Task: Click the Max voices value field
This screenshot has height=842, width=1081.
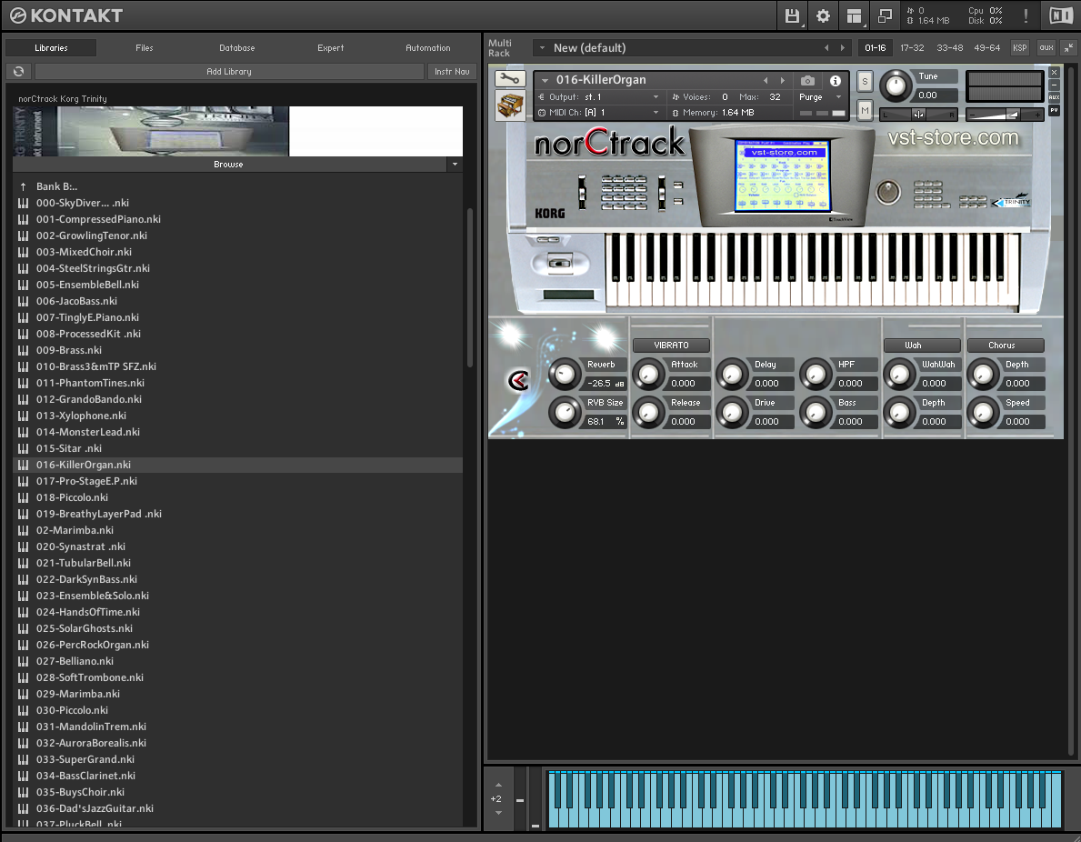Action: 775,97
